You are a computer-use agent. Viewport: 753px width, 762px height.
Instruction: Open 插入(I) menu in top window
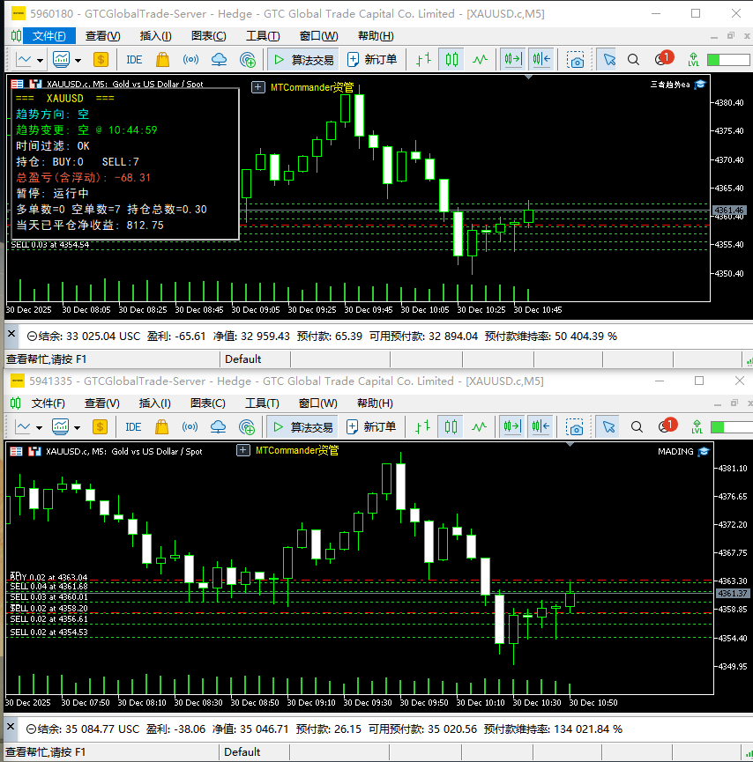coord(156,36)
